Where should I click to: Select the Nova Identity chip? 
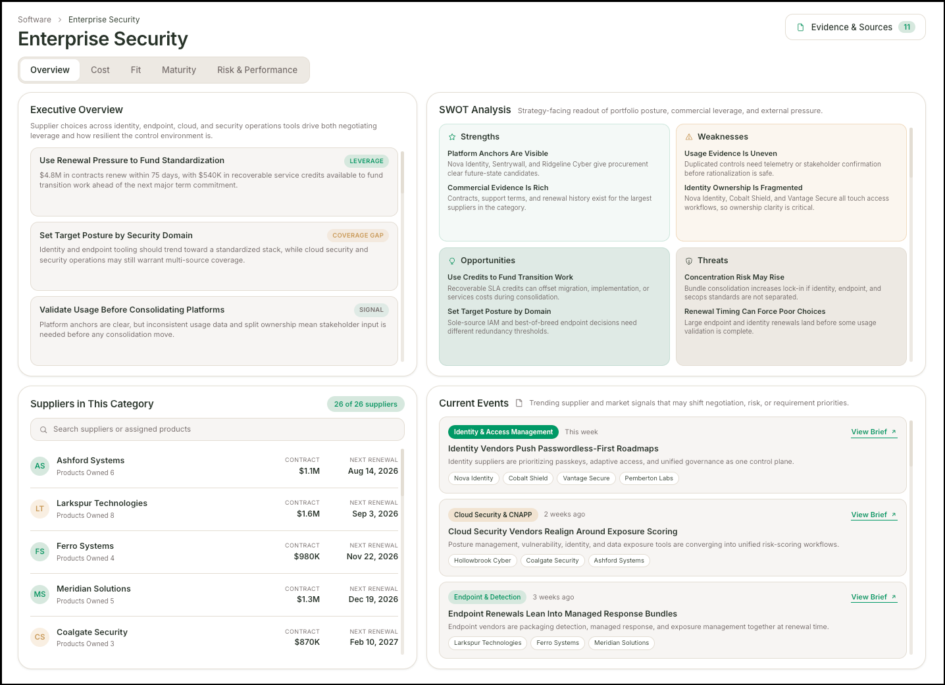click(x=474, y=478)
